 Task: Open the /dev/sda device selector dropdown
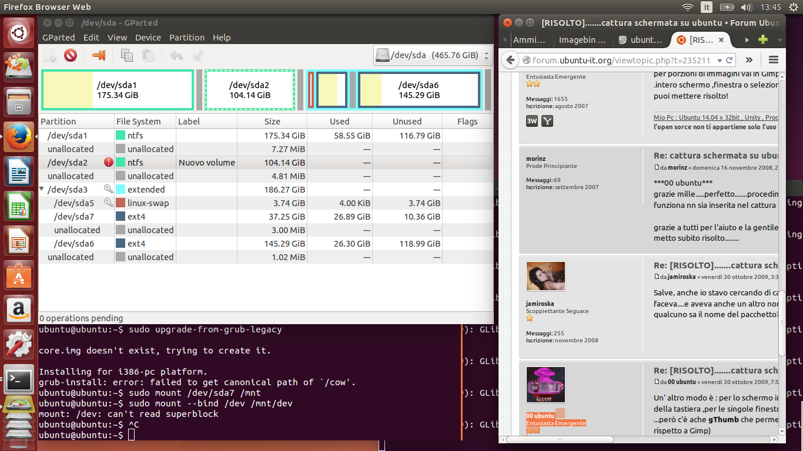point(432,56)
